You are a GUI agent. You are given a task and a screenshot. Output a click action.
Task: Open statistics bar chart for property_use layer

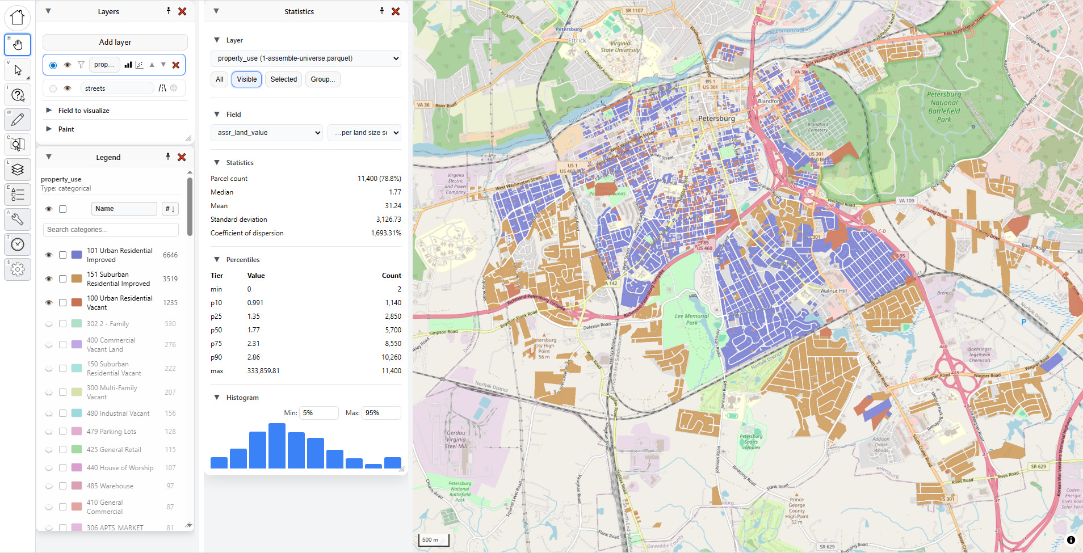(x=128, y=65)
